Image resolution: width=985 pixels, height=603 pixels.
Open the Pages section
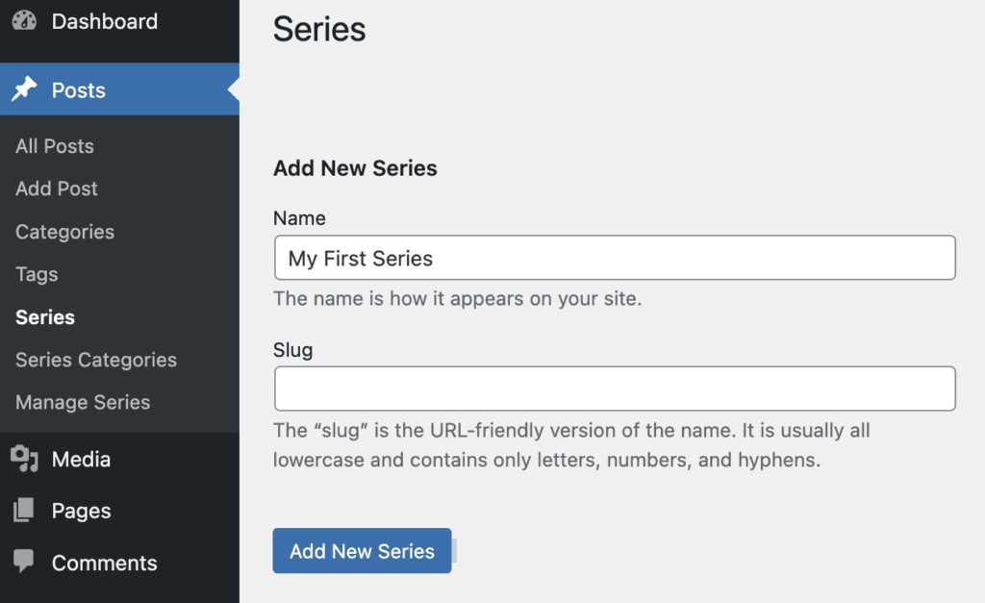[83, 511]
